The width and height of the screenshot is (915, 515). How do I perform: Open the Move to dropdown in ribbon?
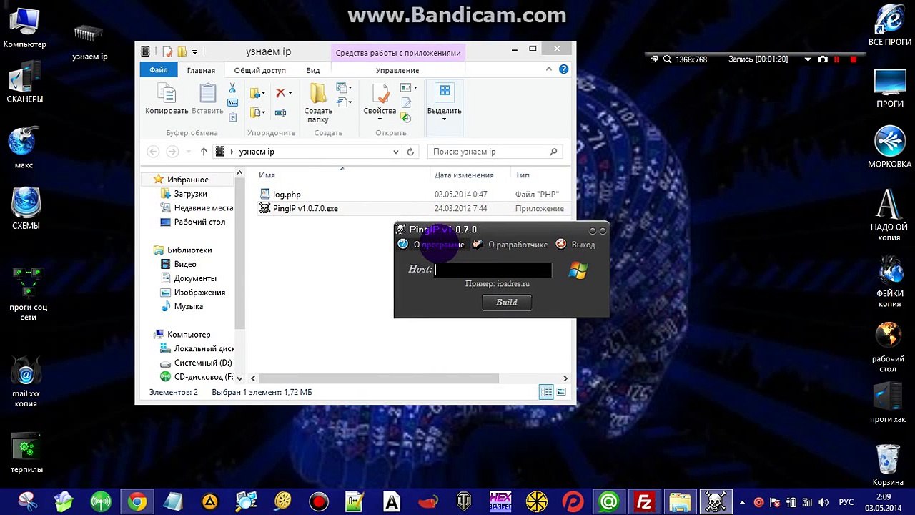(x=257, y=93)
